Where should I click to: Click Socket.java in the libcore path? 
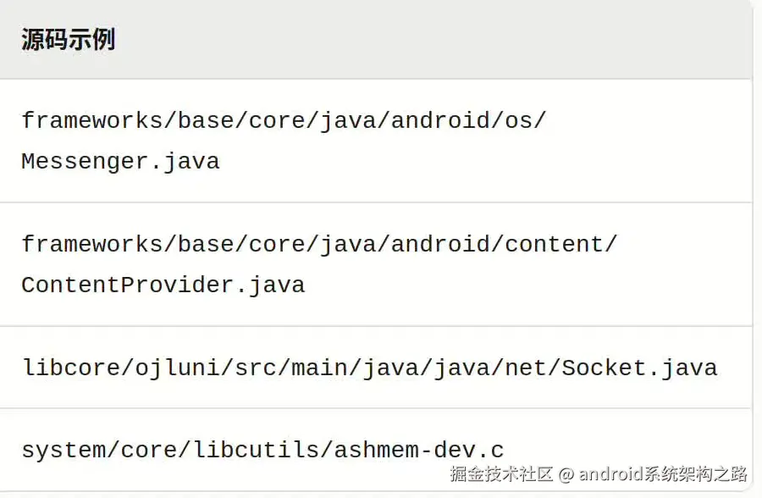pos(639,368)
